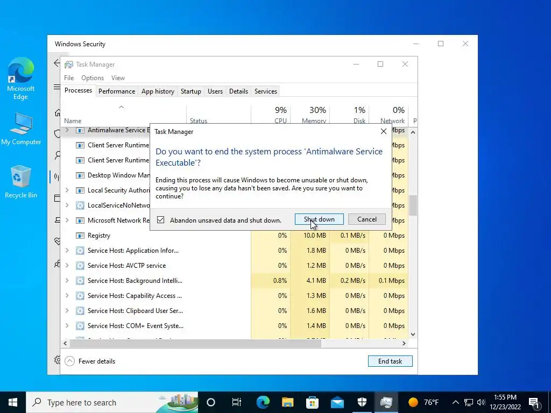Expand Service Host: Background Intelligent row
The height and width of the screenshot is (413, 551).
coord(67,281)
